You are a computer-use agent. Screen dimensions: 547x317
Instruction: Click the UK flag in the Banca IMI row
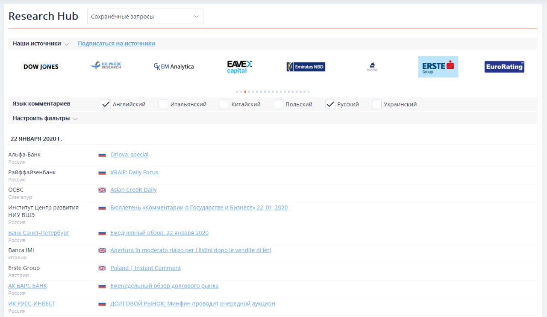tap(102, 250)
